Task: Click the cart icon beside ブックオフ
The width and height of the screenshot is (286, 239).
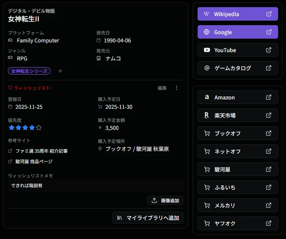Action: click(x=207, y=133)
